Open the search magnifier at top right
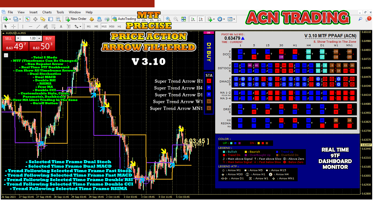Image resolution: width=373 pixels, height=209 pixels. click(360, 19)
